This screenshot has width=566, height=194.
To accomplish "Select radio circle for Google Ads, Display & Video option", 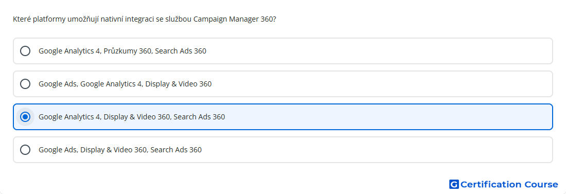I will coord(25,150).
